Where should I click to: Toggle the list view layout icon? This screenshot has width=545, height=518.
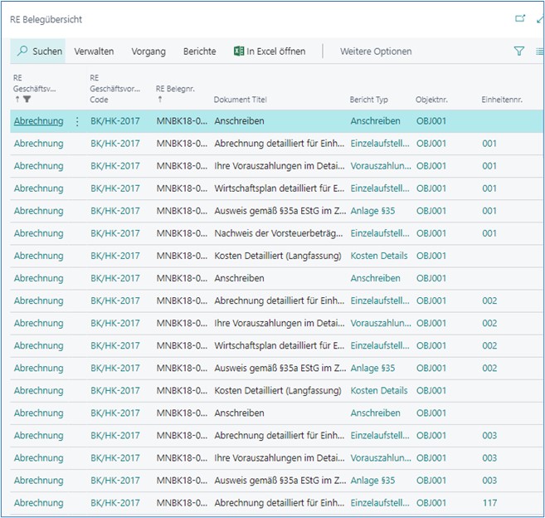tap(539, 51)
